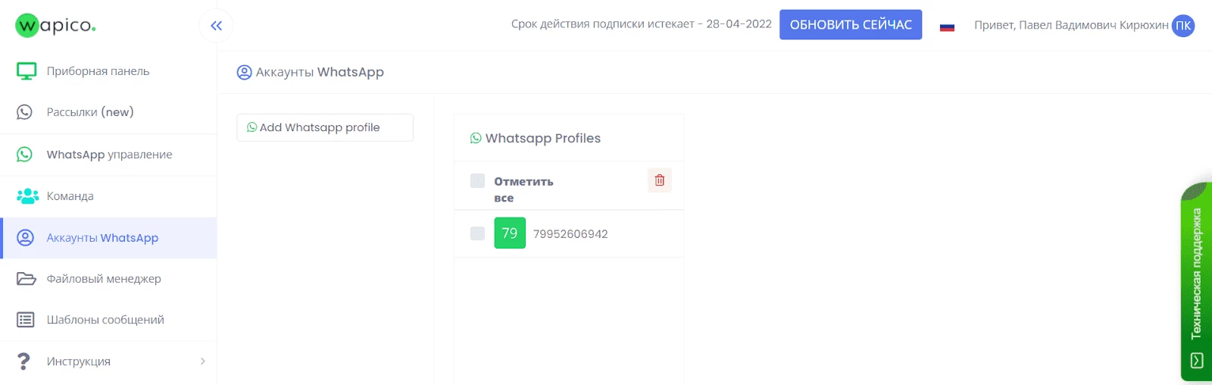The width and height of the screenshot is (1212, 385).
Task: Click the Отметить все label
Action: (523, 189)
